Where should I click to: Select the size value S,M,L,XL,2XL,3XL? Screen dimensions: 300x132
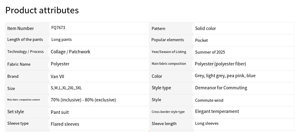pyautogui.click(x=66, y=88)
